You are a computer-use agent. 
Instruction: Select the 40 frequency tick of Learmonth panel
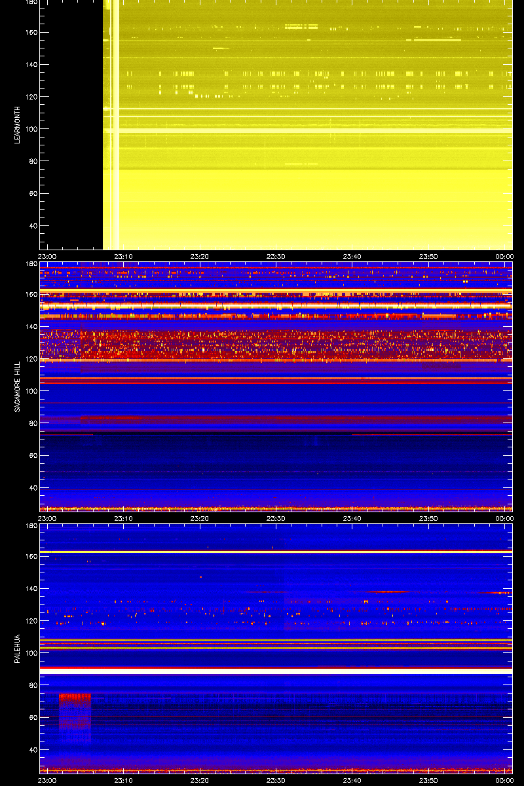coord(33,226)
